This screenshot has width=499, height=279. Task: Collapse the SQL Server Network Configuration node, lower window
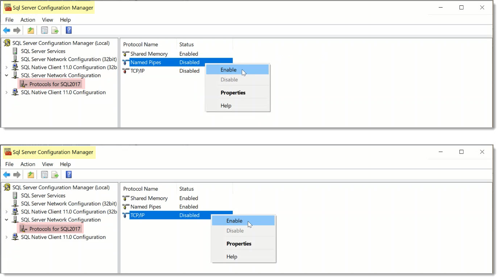pyautogui.click(x=7, y=220)
